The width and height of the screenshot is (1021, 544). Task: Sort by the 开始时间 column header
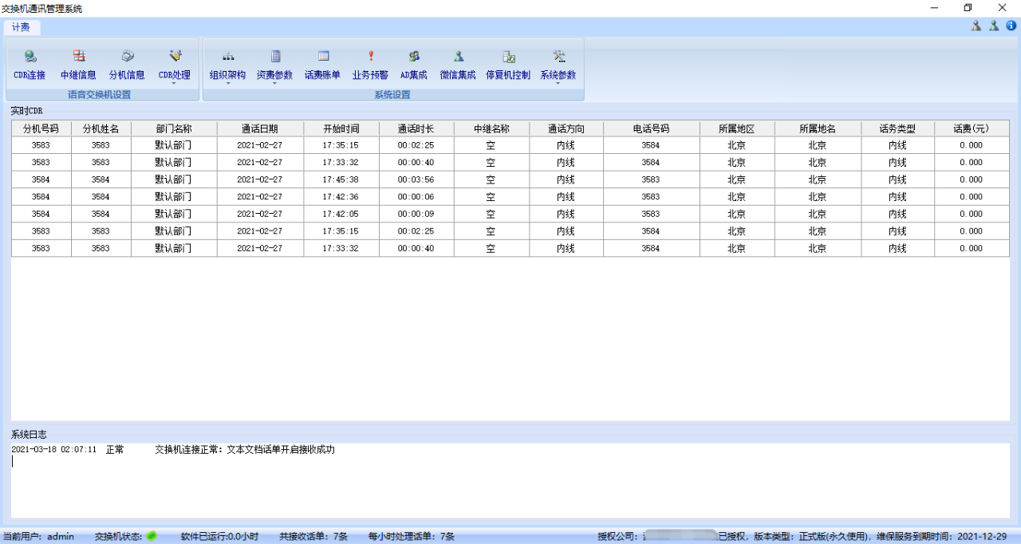341,128
